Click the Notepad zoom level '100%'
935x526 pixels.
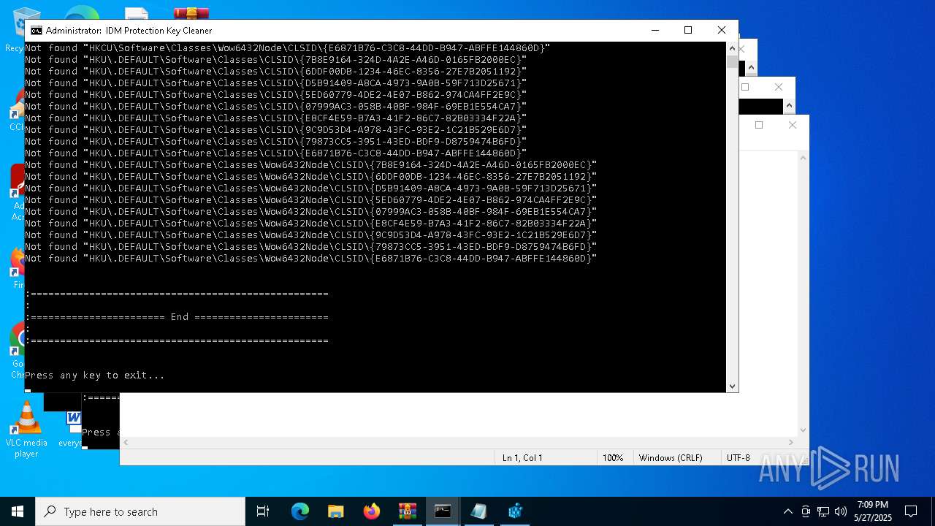(x=613, y=458)
